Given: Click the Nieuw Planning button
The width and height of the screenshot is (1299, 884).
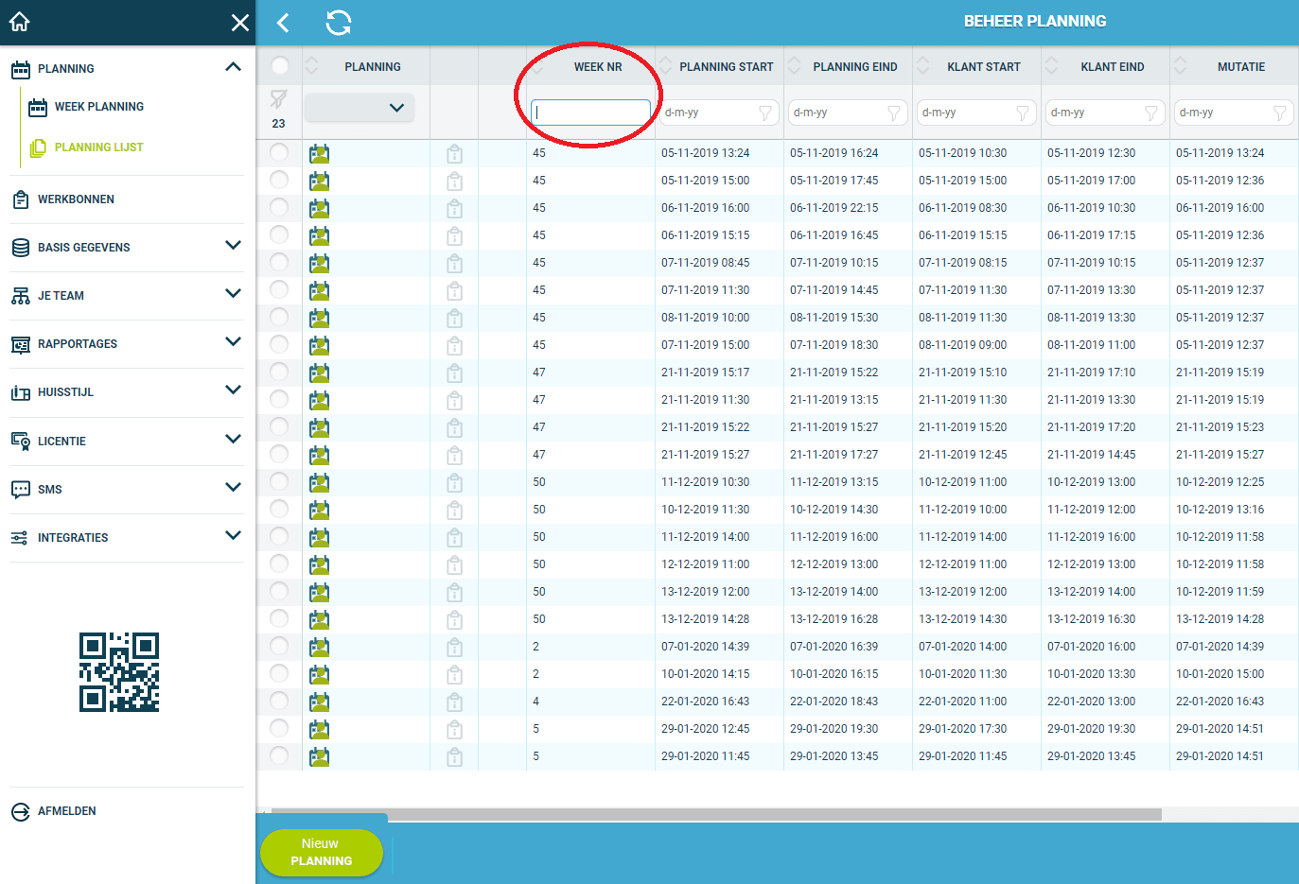Looking at the screenshot, I should click(x=322, y=853).
